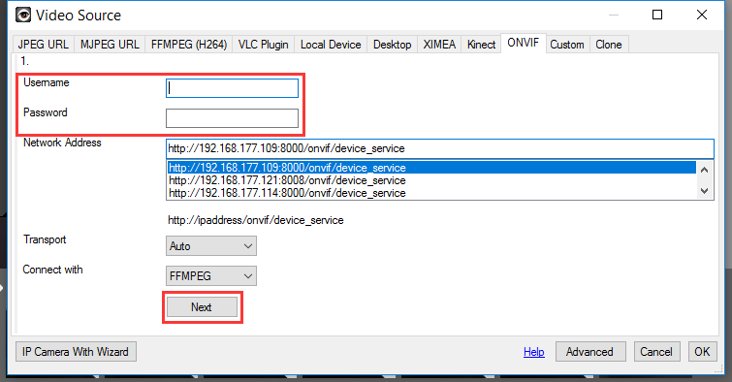This screenshot has height=382, width=732.
Task: Open the Transport dropdown set to Auto
Action: pyautogui.click(x=211, y=246)
